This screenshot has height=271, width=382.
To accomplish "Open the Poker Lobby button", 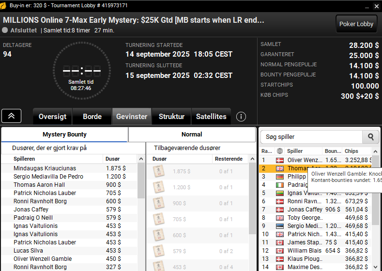I will (x=356, y=24).
